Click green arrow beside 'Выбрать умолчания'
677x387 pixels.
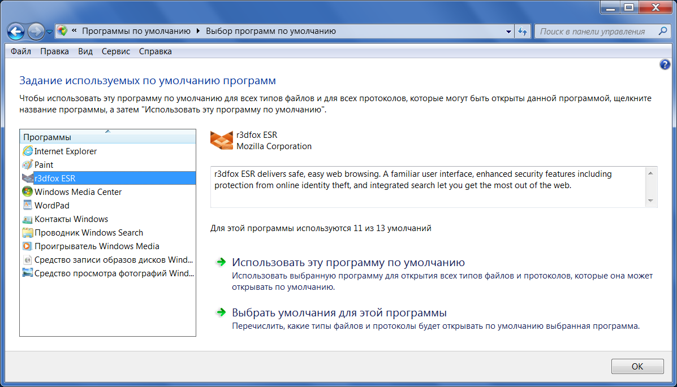coord(221,312)
